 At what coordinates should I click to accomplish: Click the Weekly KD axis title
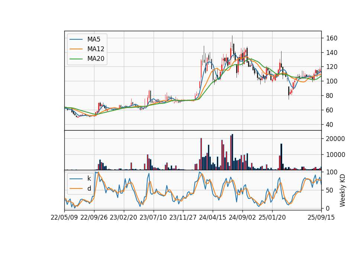(342, 190)
